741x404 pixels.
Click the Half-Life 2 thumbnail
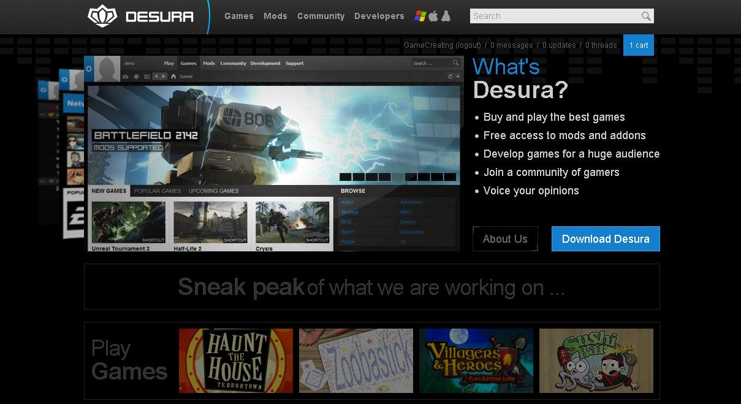(210, 223)
